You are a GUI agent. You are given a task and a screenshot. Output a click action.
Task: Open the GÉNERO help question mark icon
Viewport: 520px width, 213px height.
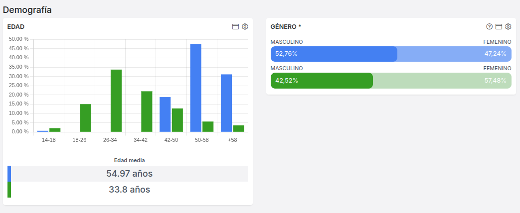point(489,27)
